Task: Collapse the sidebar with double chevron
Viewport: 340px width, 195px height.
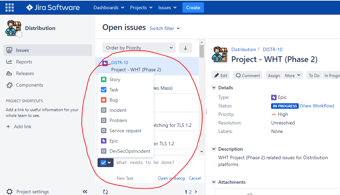Action: (x=85, y=192)
